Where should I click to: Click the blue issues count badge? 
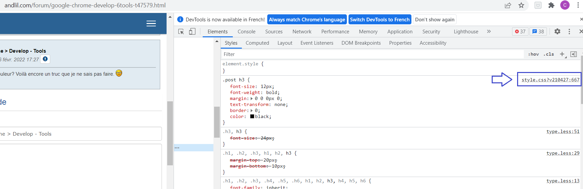[538, 32]
